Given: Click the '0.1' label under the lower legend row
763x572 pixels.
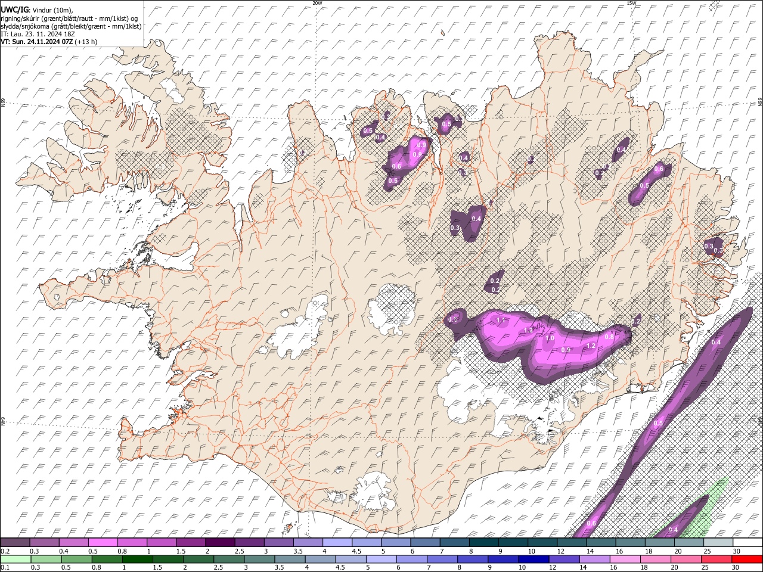Looking at the screenshot, I should (4, 567).
